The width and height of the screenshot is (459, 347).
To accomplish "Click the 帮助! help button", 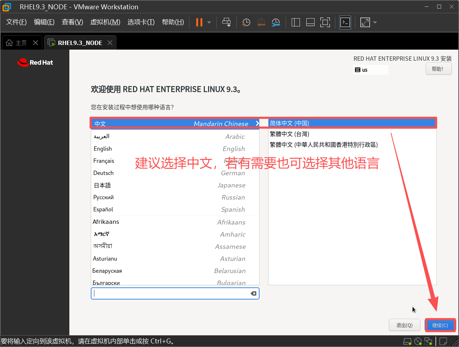I will 439,69.
